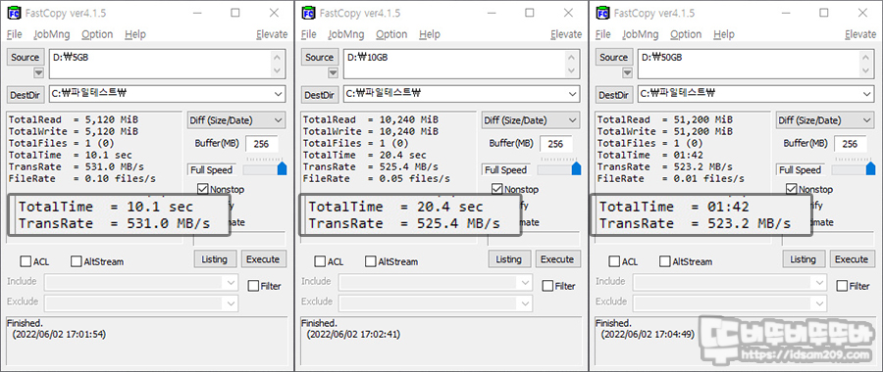Open Diff (Size/Date) mode dropdown in 50GB window

click(x=825, y=120)
